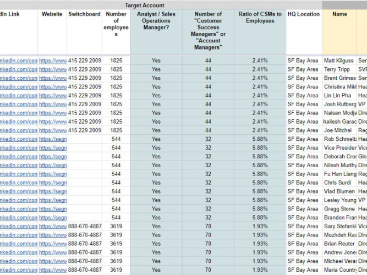This screenshot has width=367, height=275.
Task: Open the LinkedIn link in Maria Country row
Action: click(x=19, y=270)
